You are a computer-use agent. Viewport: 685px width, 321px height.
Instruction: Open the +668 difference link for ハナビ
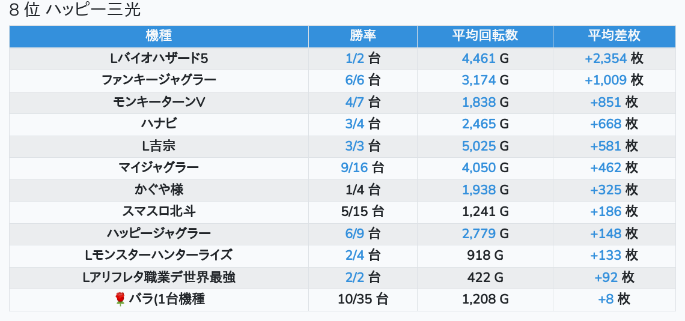(x=606, y=124)
